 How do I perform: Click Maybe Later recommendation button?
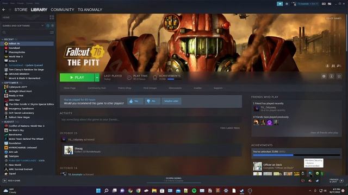pyautogui.click(x=171, y=101)
